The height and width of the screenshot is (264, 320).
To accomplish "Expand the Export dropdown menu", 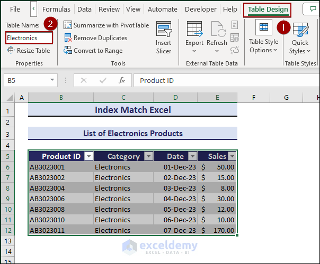I will [194, 51].
